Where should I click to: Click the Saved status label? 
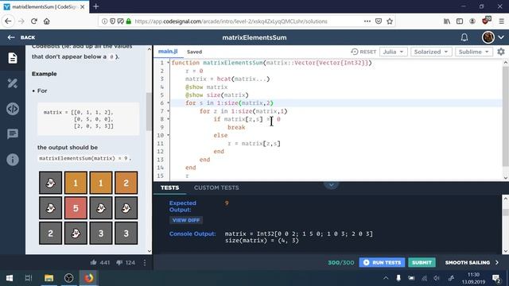pos(194,52)
